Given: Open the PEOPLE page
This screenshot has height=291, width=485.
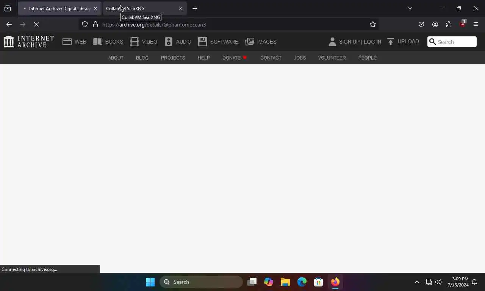Looking at the screenshot, I should (368, 58).
